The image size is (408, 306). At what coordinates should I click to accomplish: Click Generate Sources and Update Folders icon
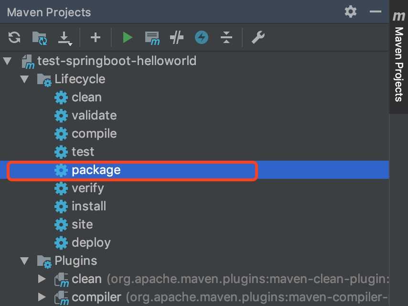pyautogui.click(x=40, y=38)
